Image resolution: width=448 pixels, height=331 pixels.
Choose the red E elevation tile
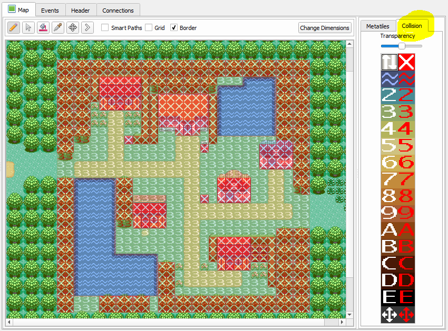(x=406, y=297)
